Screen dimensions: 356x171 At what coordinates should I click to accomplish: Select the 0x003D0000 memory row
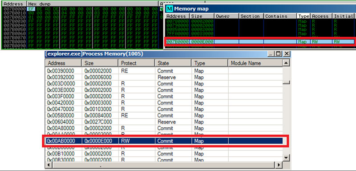tap(164, 84)
